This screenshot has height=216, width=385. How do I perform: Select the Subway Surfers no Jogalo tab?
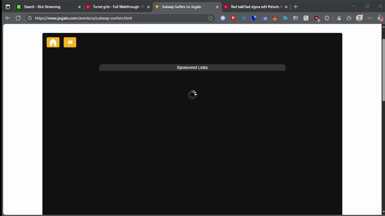point(187,7)
